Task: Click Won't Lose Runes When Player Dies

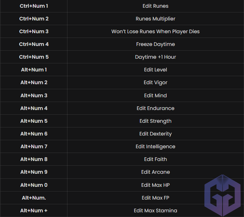Action: (x=155, y=32)
